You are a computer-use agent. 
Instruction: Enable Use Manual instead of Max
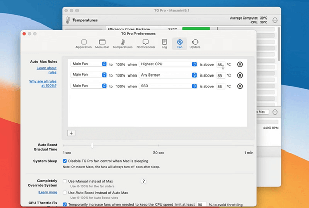65,181
